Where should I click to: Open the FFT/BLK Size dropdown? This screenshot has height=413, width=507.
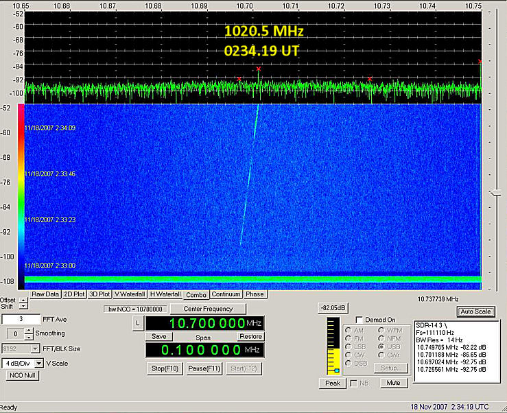click(x=35, y=349)
